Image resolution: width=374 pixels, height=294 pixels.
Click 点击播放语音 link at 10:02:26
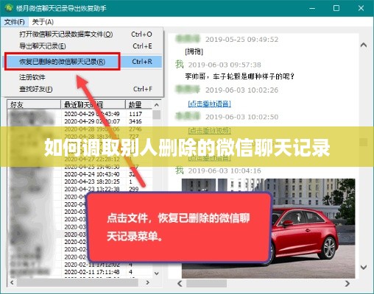[210, 104]
